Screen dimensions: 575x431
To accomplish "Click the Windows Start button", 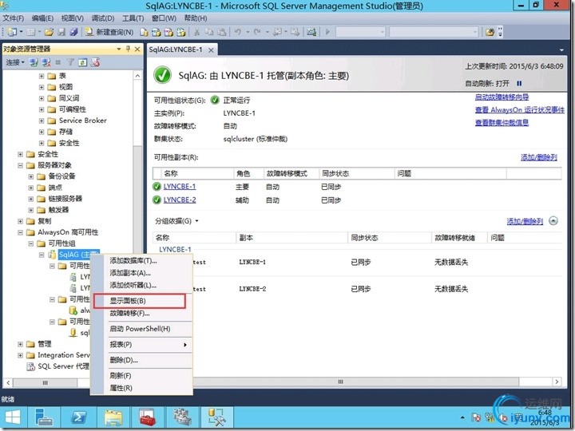I will pyautogui.click(x=13, y=417).
